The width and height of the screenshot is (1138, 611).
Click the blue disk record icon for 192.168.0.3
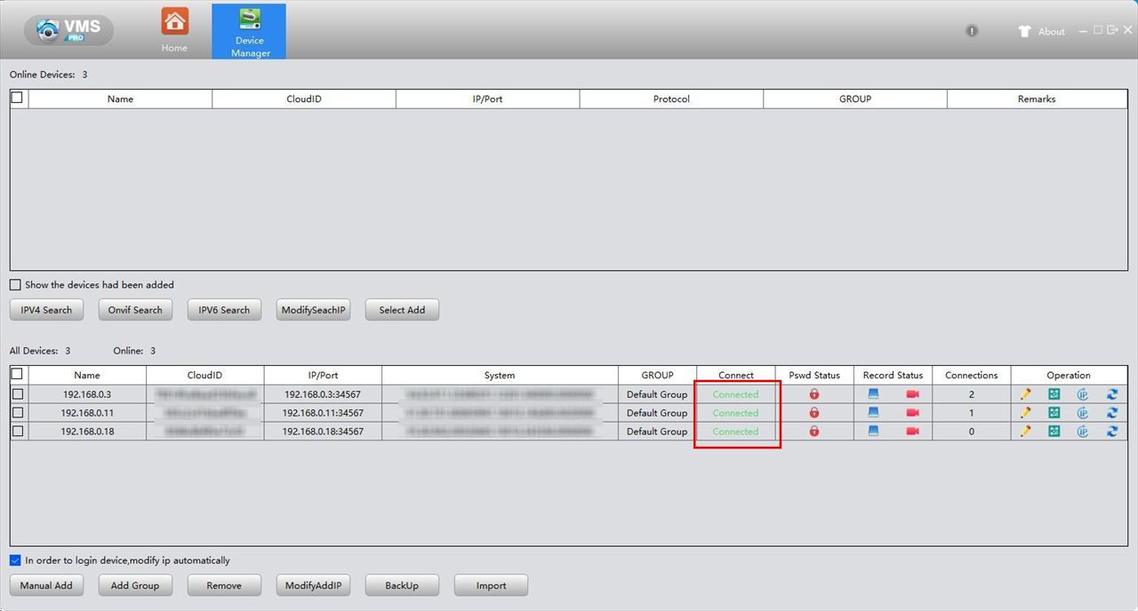[873, 394]
